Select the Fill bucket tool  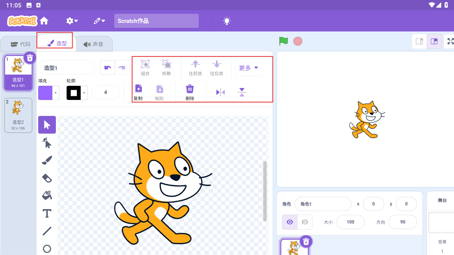coord(47,195)
